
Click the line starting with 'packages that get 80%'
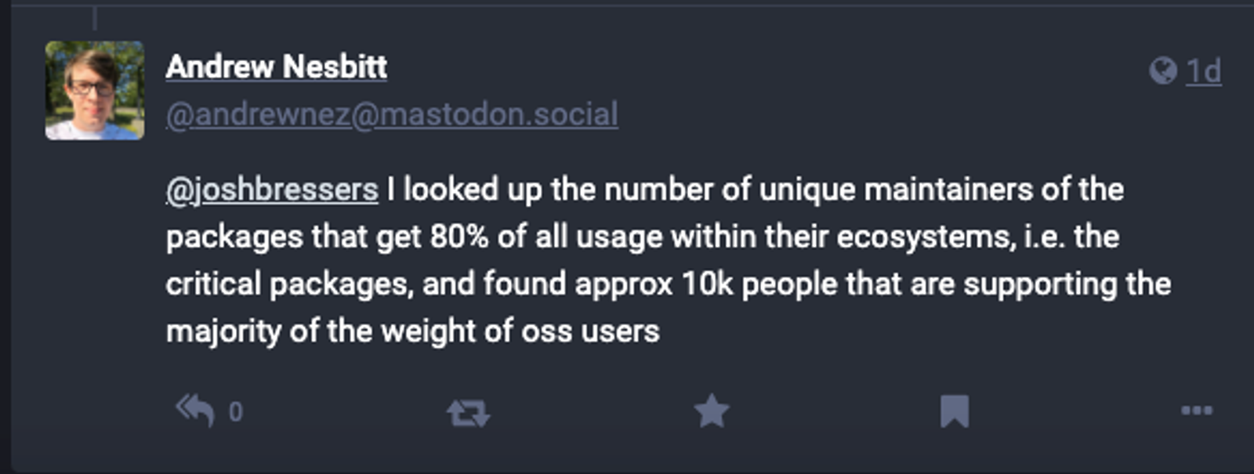pyautogui.click(x=643, y=237)
